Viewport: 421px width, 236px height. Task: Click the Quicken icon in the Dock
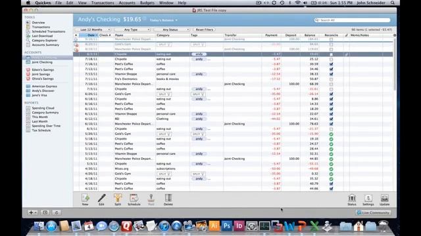pyautogui.click(x=126, y=226)
